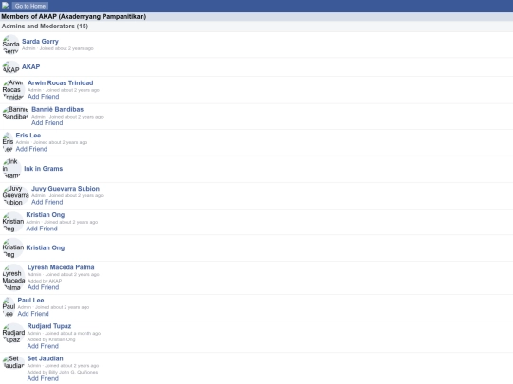Click the Go to Home button

pyautogui.click(x=30, y=6)
